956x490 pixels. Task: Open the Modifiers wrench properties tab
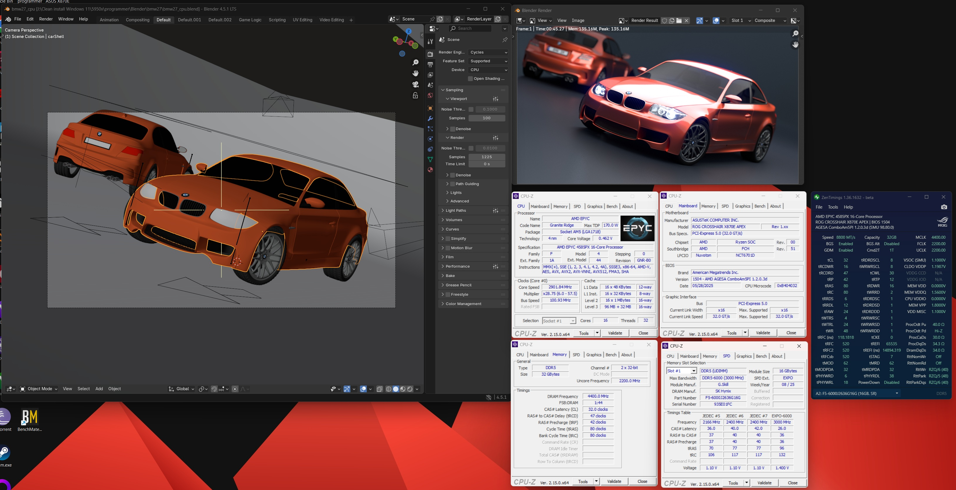430,118
